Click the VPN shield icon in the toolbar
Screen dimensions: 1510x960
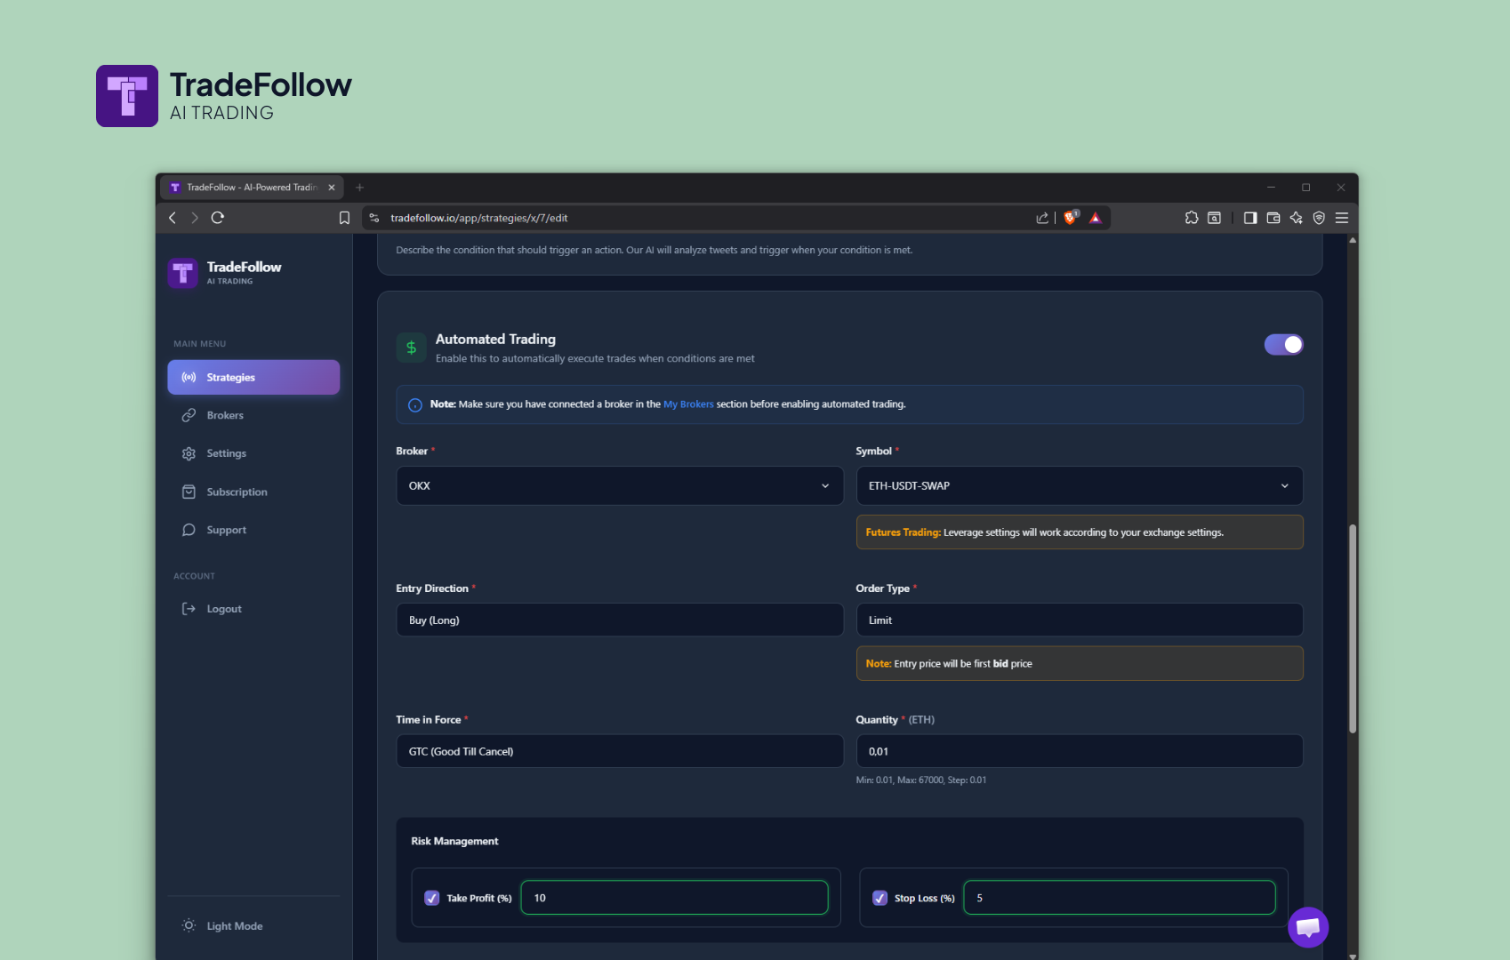click(1320, 218)
